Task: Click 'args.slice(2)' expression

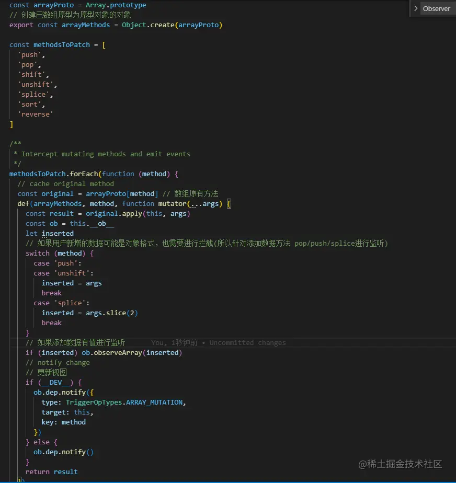Action: pyautogui.click(x=112, y=313)
